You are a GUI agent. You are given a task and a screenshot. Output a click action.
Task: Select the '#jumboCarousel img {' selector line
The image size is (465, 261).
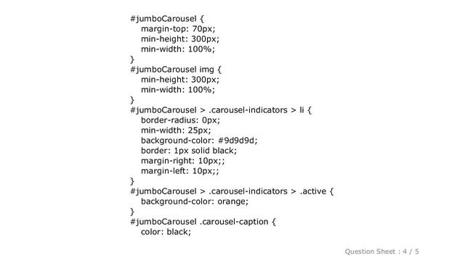[176, 70]
